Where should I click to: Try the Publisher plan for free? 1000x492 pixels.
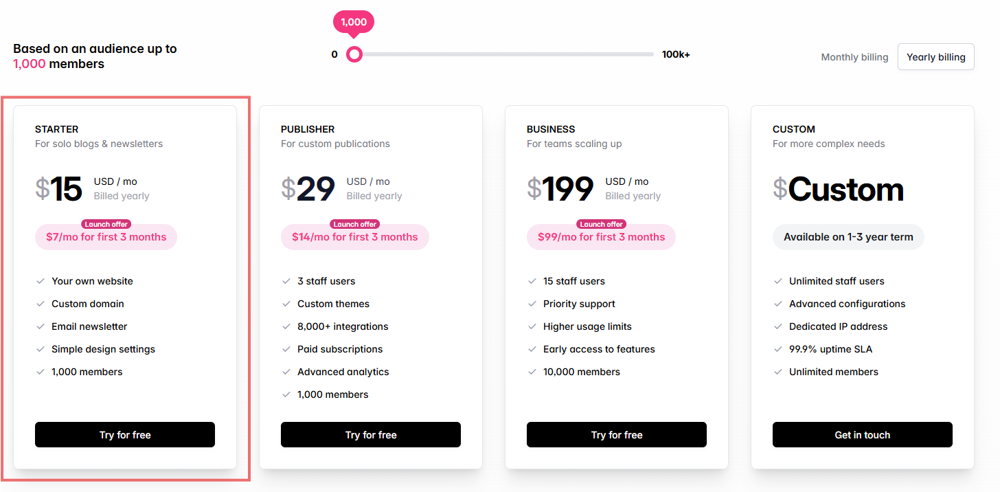pyautogui.click(x=371, y=435)
